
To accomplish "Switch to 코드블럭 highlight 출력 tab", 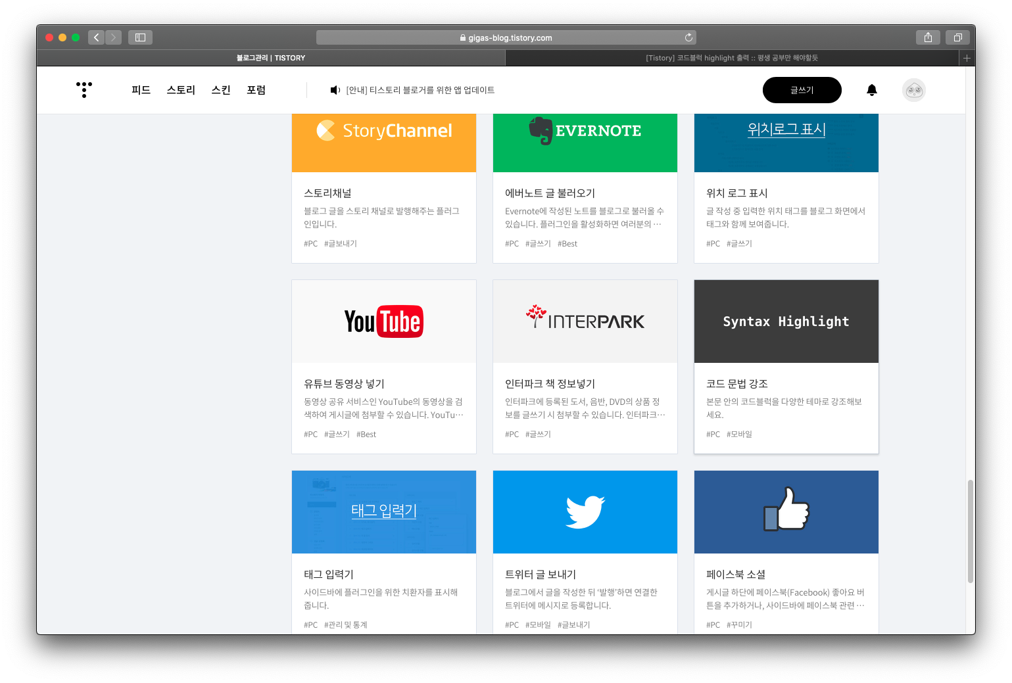I will coord(732,58).
